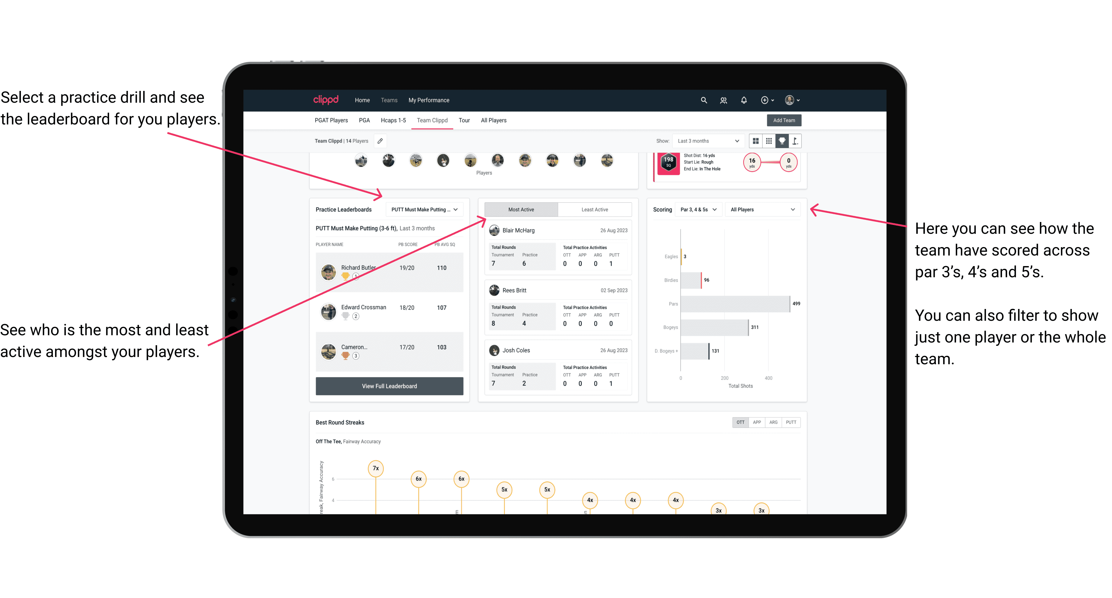This screenshot has width=1112, height=598.
Task: Click the Add Team button
Action: click(784, 120)
